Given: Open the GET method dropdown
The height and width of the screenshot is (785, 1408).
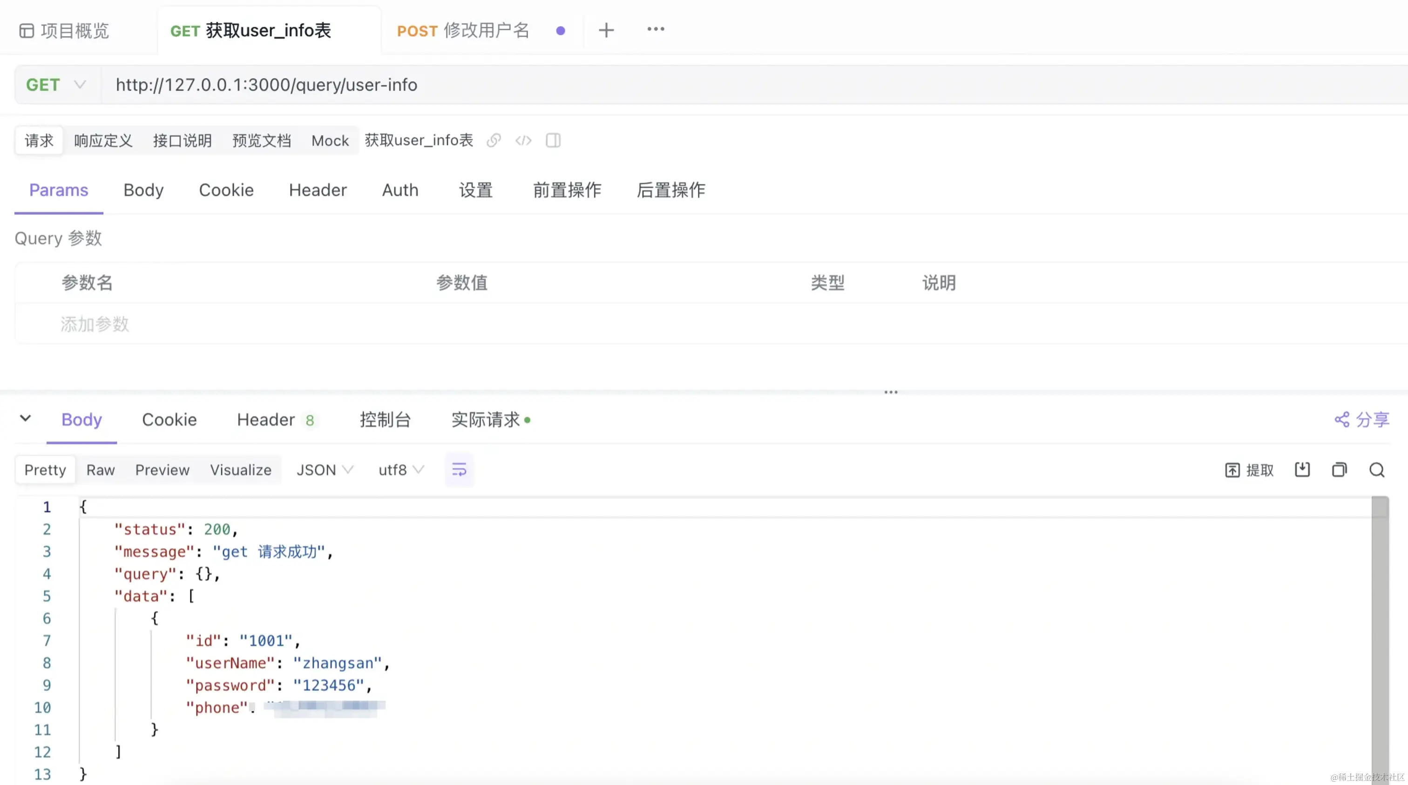Looking at the screenshot, I should pyautogui.click(x=56, y=85).
